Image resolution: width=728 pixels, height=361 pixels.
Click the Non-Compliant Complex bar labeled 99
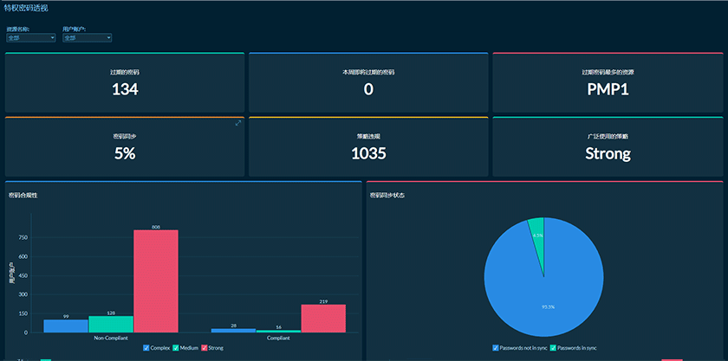coord(66,326)
